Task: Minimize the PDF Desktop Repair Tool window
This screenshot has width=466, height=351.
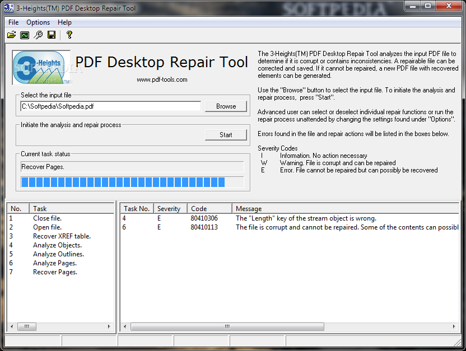Action: [413, 6]
